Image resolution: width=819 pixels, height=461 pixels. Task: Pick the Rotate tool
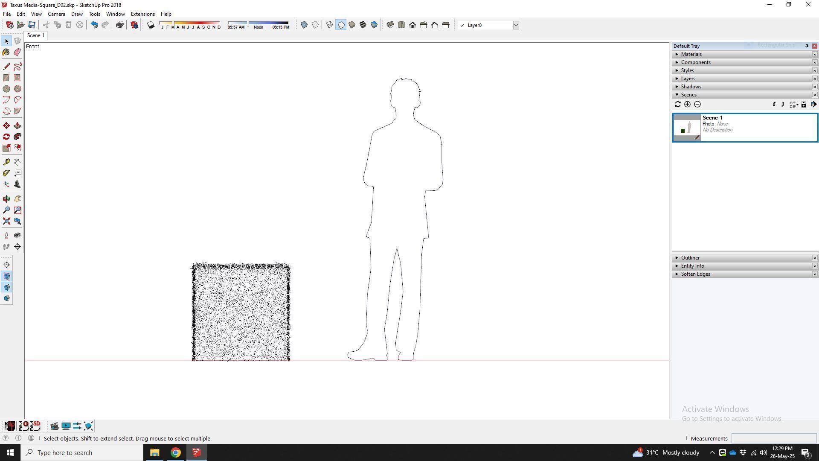pyautogui.click(x=6, y=137)
